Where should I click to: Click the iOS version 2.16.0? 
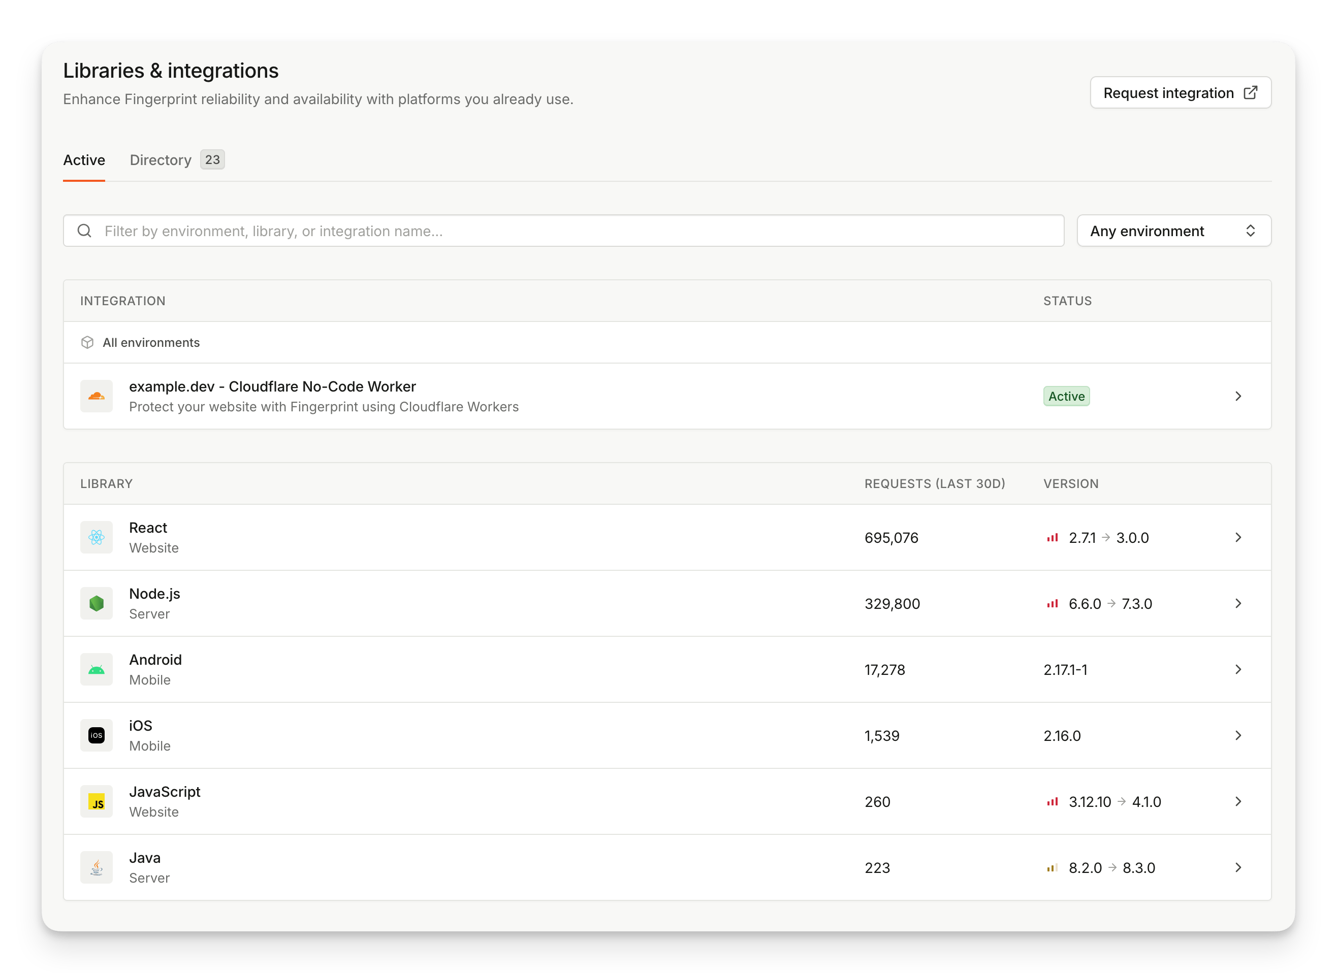tap(1062, 736)
